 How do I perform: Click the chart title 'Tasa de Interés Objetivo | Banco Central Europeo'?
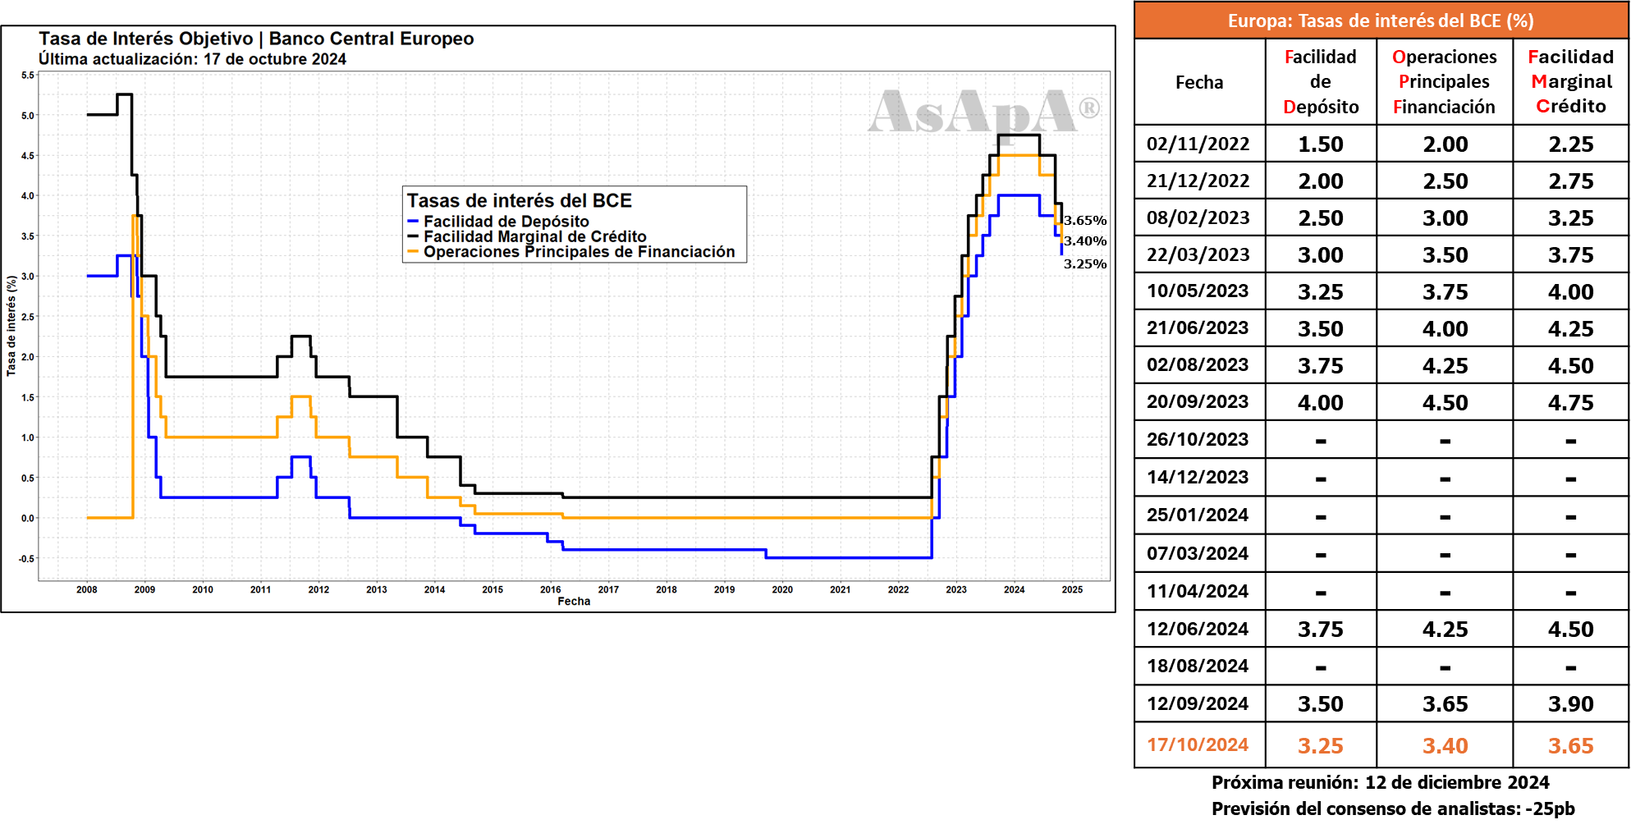256,39
